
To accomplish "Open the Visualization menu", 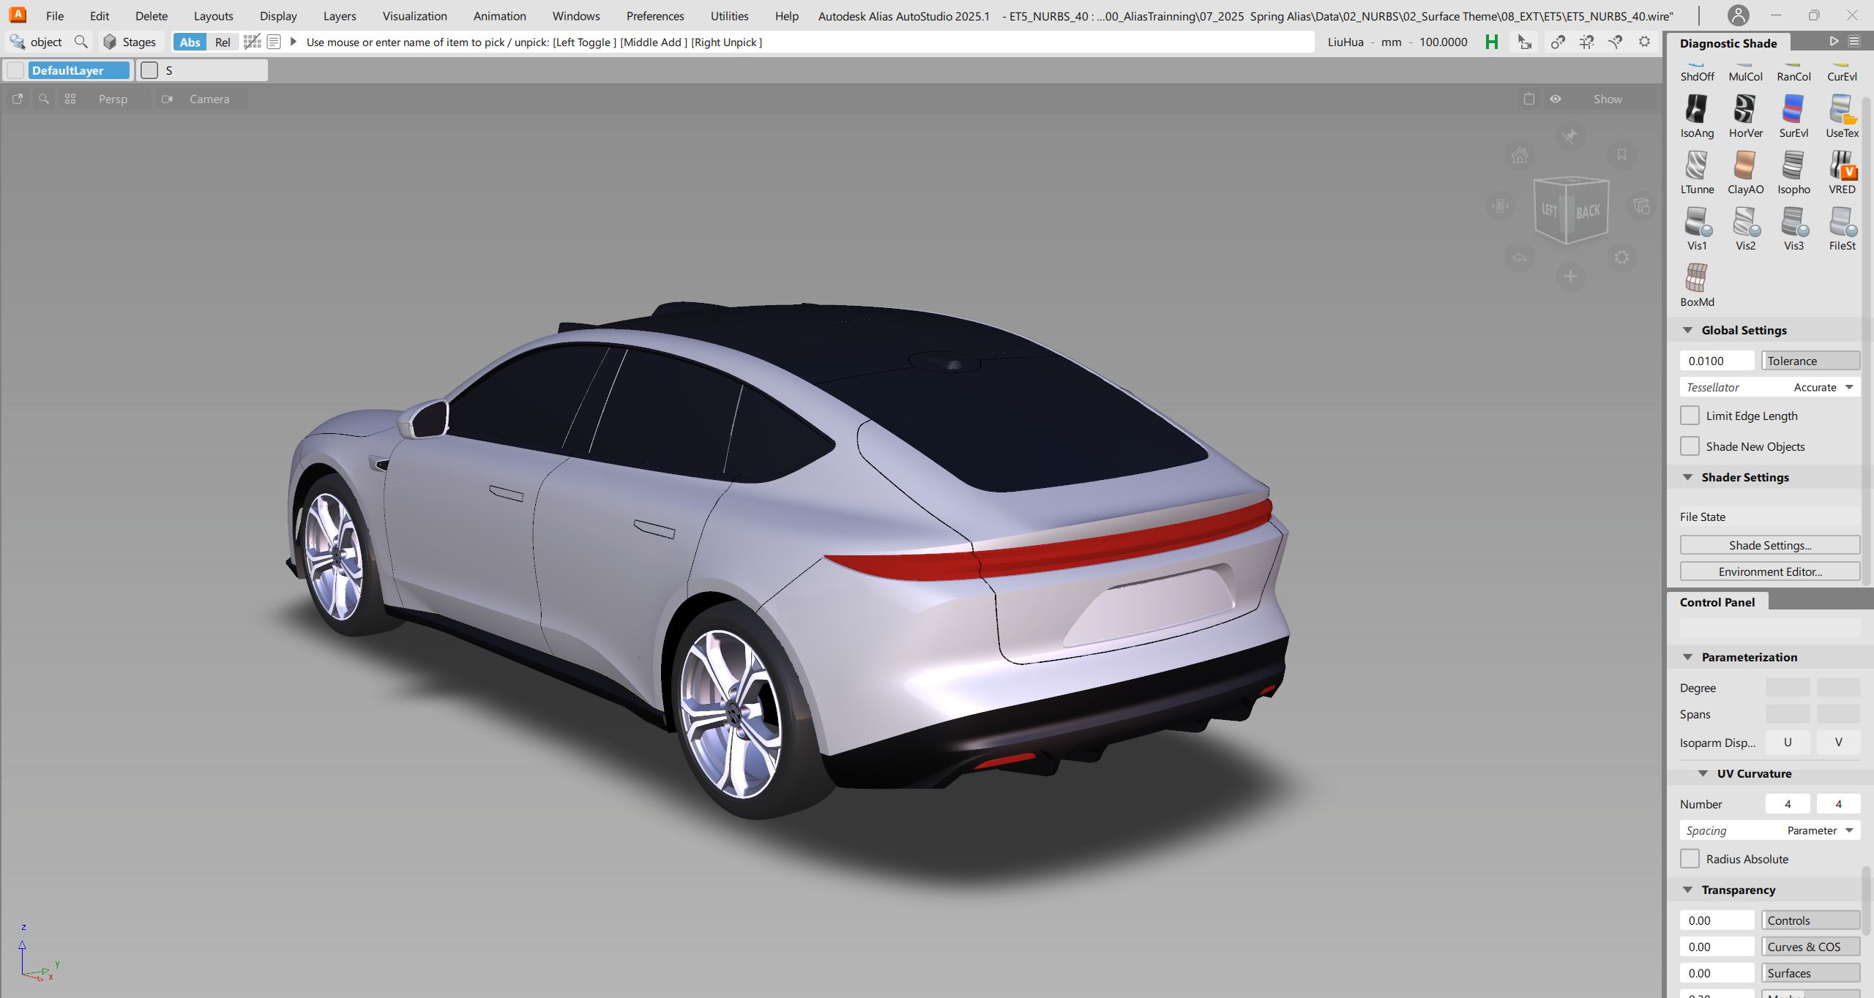I will pos(414,16).
